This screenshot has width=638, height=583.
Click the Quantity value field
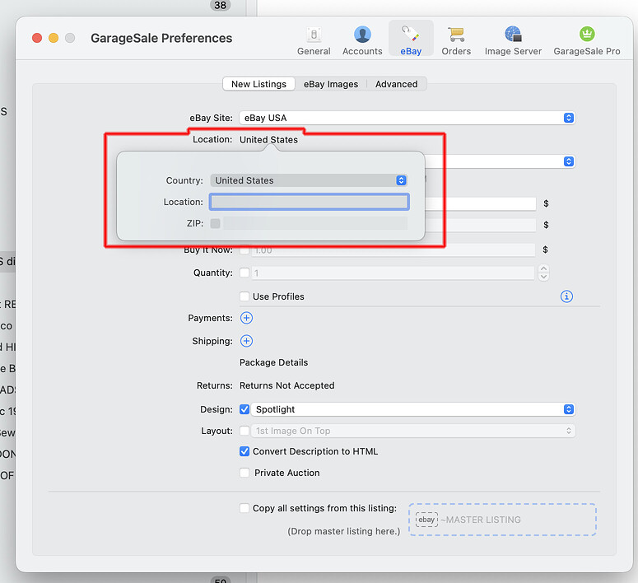(x=393, y=273)
